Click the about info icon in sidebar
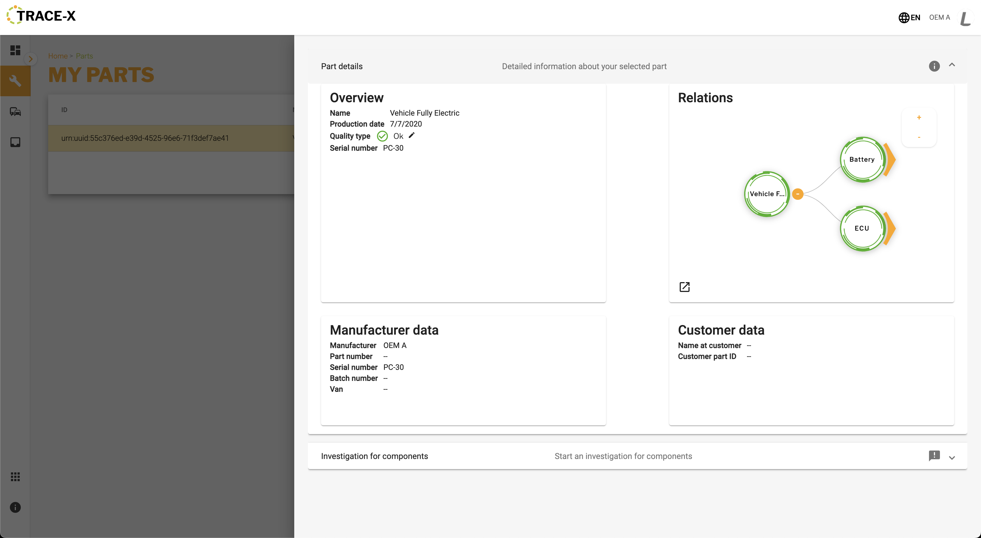 15,507
